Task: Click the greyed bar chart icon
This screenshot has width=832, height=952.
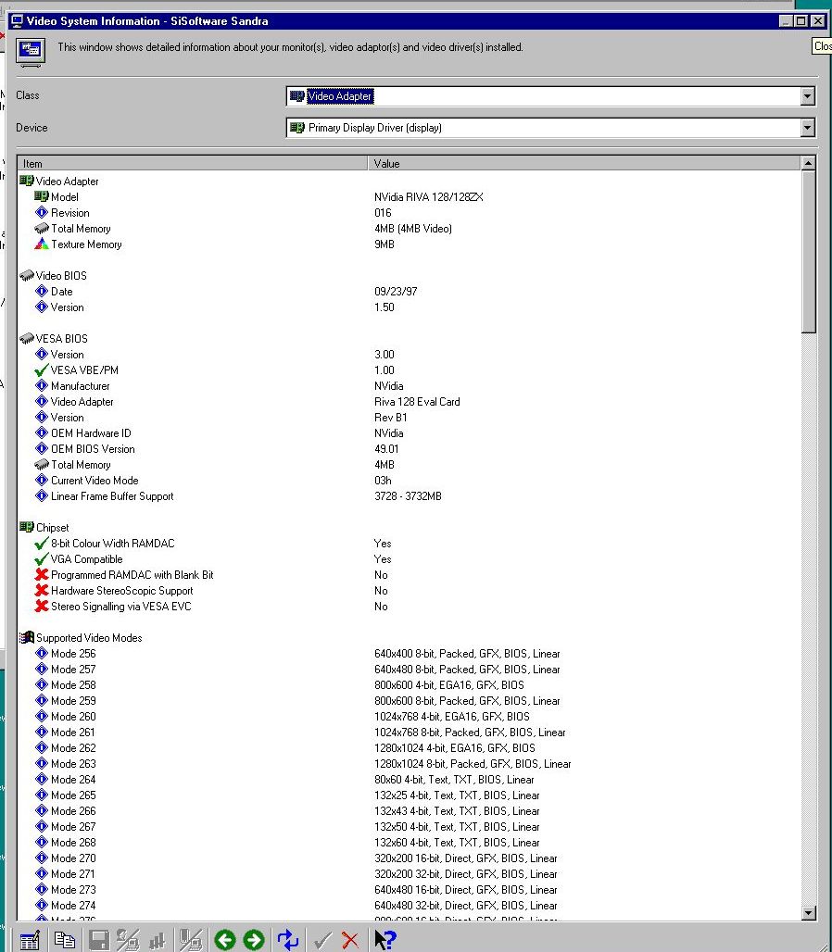Action: 157,941
